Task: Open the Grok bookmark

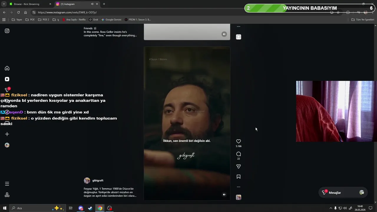Action: (x=94, y=20)
